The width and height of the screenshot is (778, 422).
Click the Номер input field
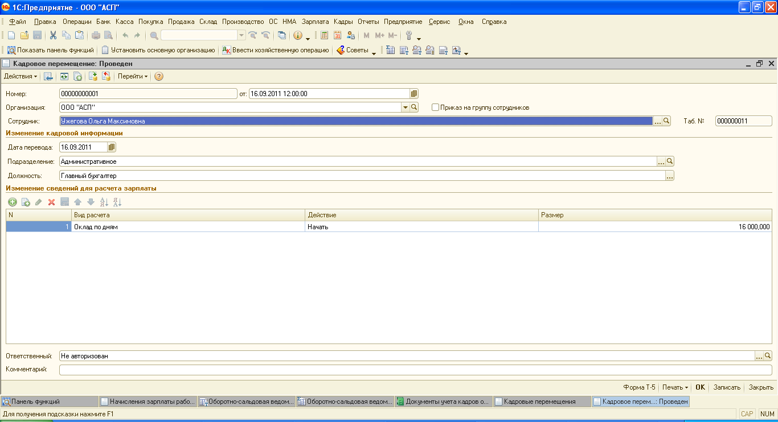[x=148, y=94]
